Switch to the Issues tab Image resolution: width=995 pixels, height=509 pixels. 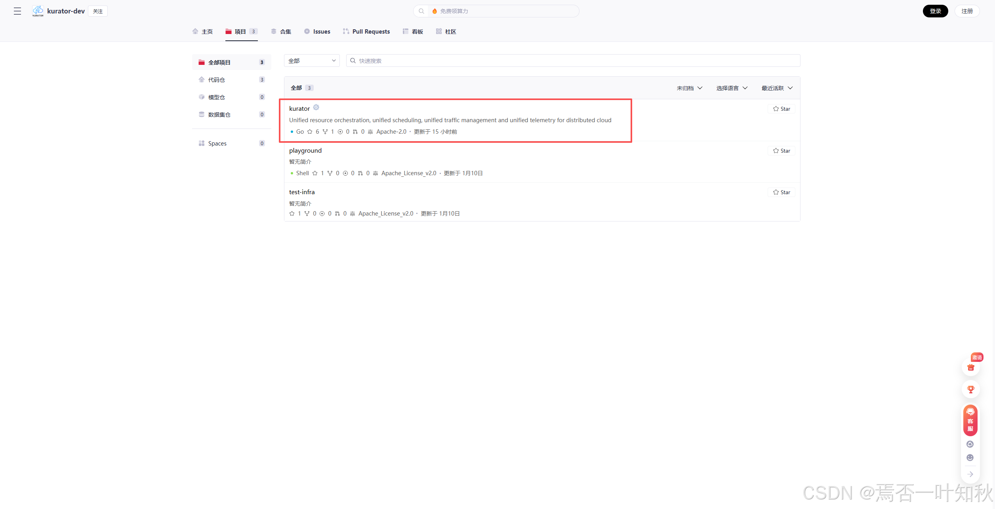pyautogui.click(x=317, y=32)
